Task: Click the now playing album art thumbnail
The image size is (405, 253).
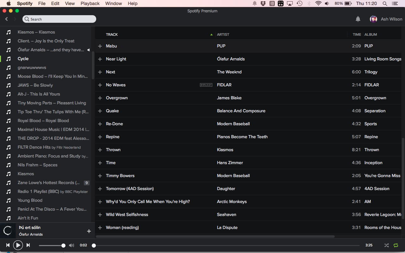Action: (x=8, y=231)
